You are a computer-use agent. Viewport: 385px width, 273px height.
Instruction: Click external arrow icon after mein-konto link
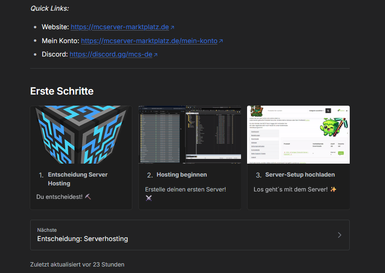click(x=221, y=41)
